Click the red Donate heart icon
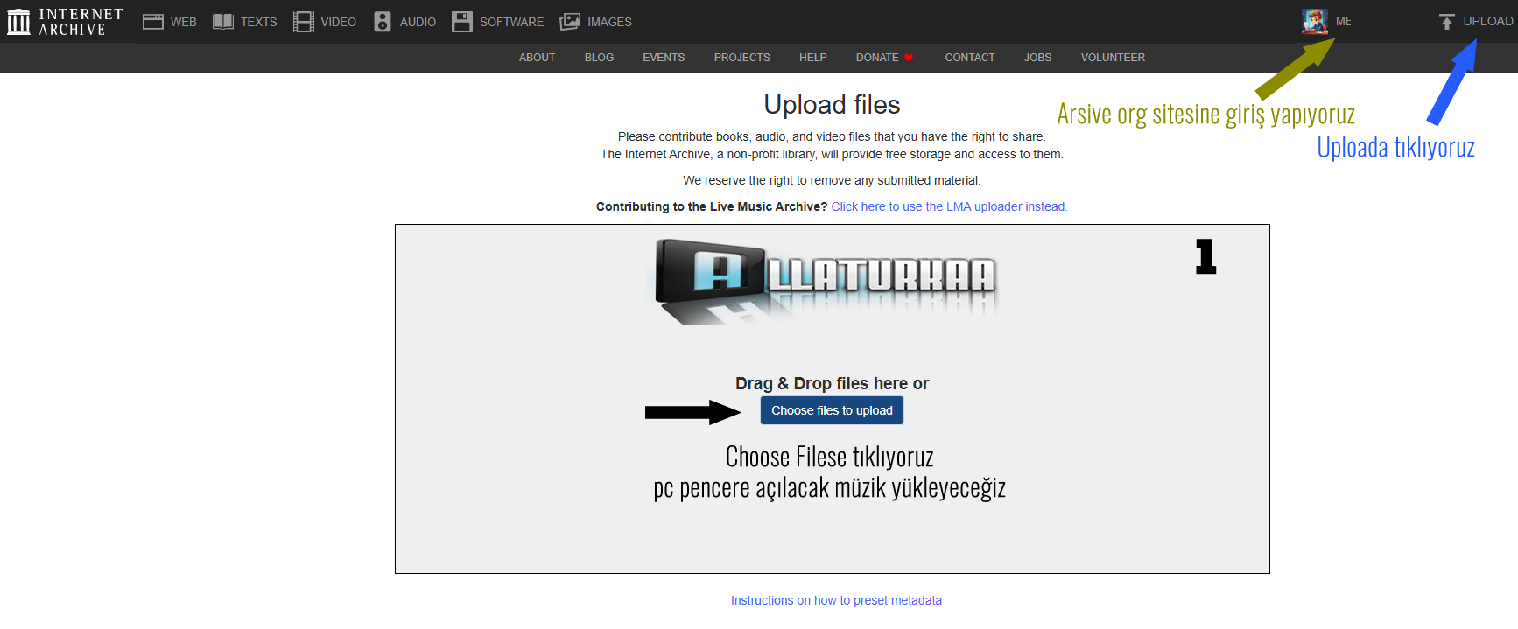 click(909, 58)
